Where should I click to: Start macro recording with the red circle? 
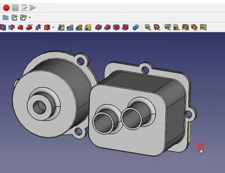point(6,8)
